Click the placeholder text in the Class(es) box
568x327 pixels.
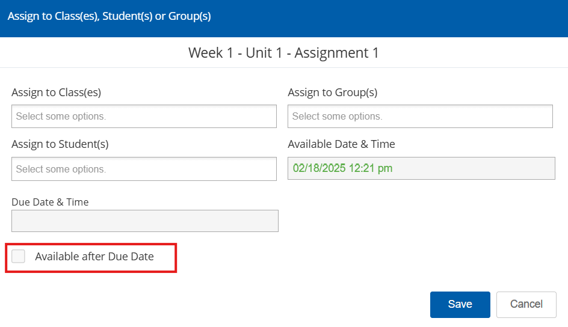[61, 116]
